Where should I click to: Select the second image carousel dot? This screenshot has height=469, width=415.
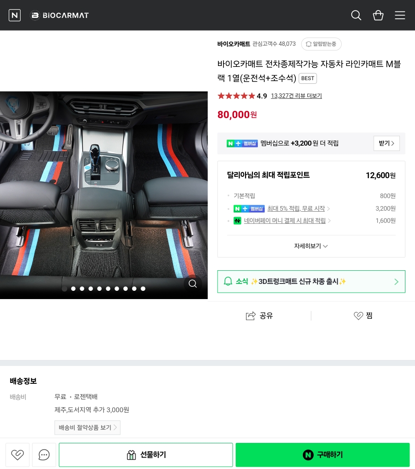(x=73, y=289)
